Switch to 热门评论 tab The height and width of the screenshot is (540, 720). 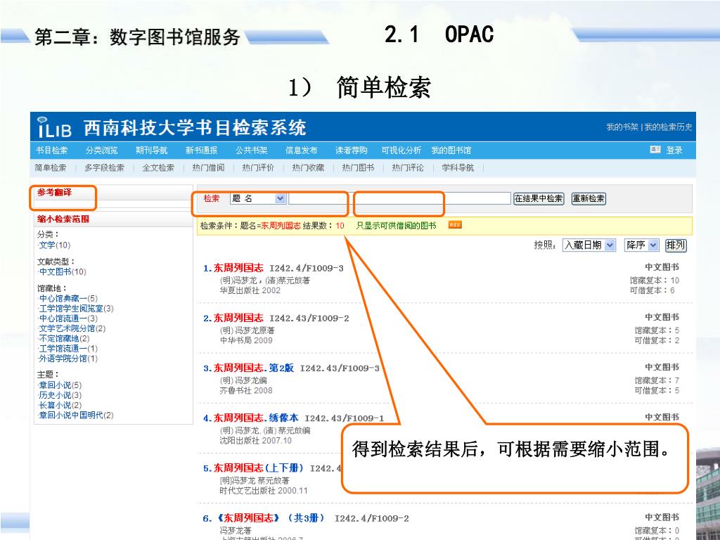[408, 167]
